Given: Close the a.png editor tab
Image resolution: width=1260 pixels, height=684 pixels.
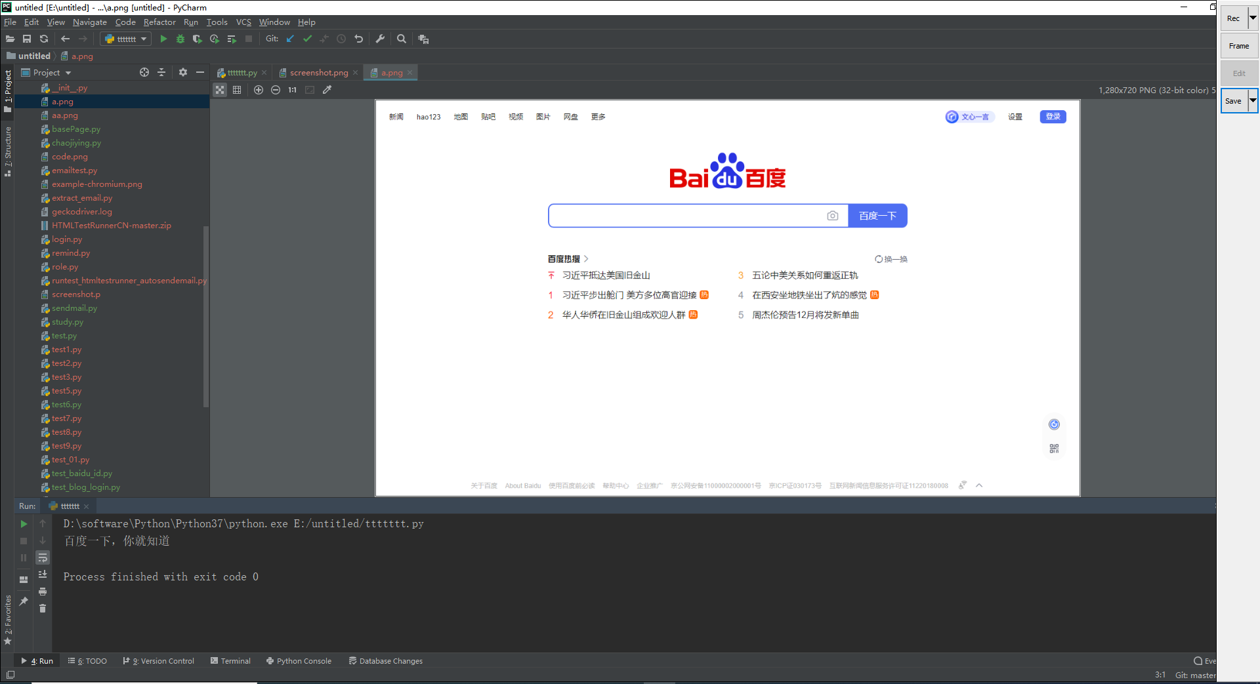Looking at the screenshot, I should (409, 73).
